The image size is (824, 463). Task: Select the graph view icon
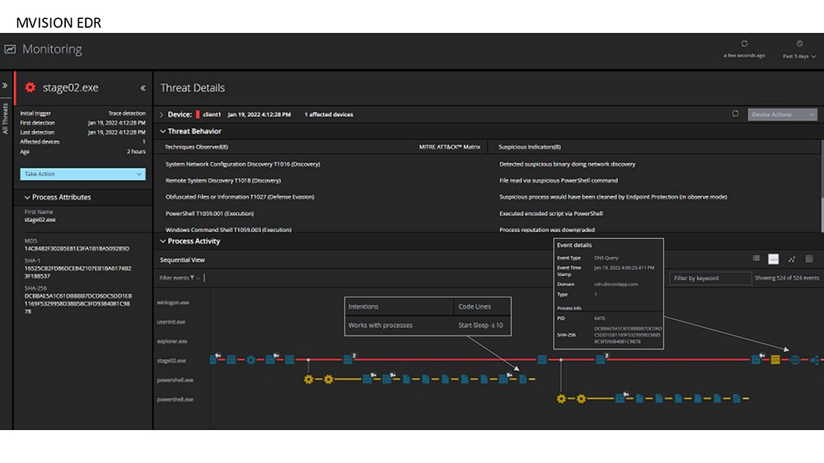(792, 259)
